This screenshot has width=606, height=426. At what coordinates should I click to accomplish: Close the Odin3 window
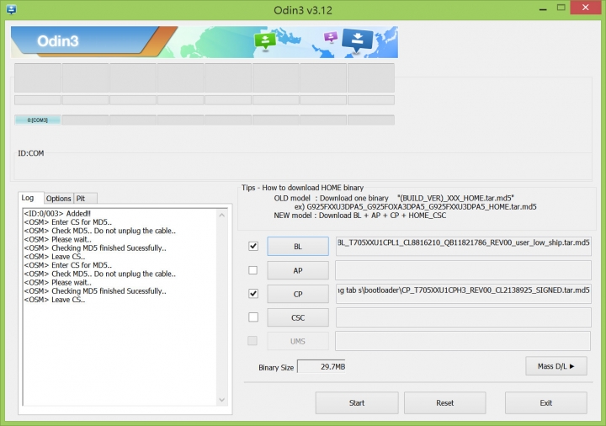coord(586,8)
